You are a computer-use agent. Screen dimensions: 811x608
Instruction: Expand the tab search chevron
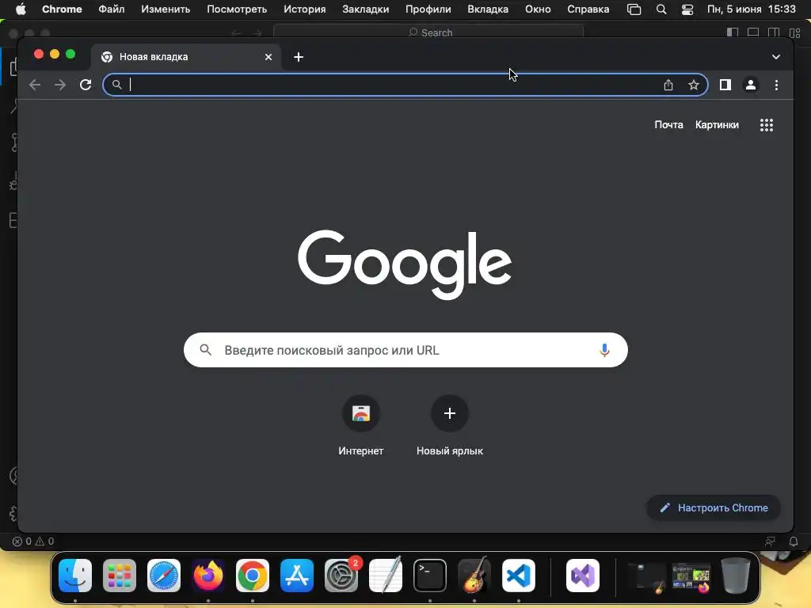(776, 57)
